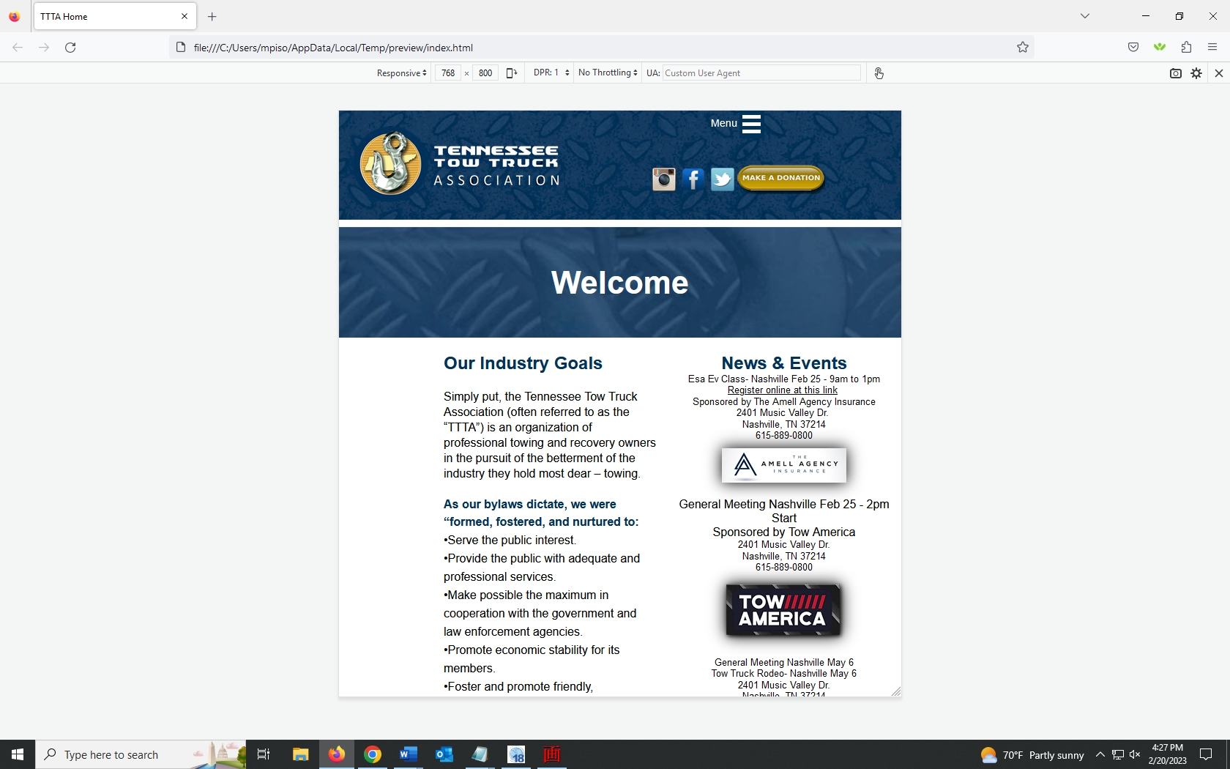Click the green extension toolbar icon
The height and width of the screenshot is (769, 1230).
[1160, 48]
